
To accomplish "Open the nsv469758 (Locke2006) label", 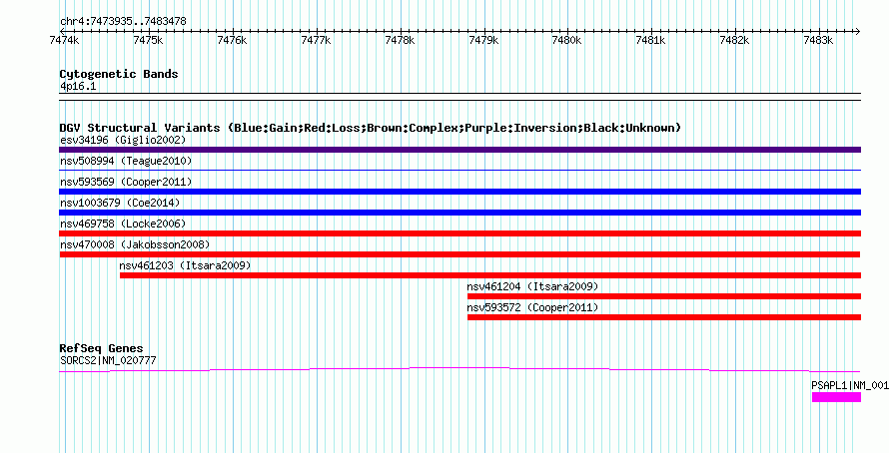I will pos(123,224).
